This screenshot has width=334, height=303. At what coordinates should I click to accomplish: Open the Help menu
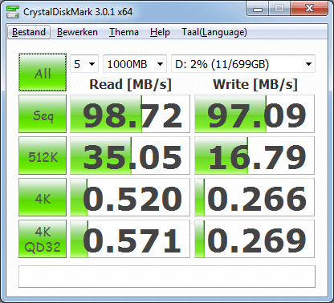point(160,32)
